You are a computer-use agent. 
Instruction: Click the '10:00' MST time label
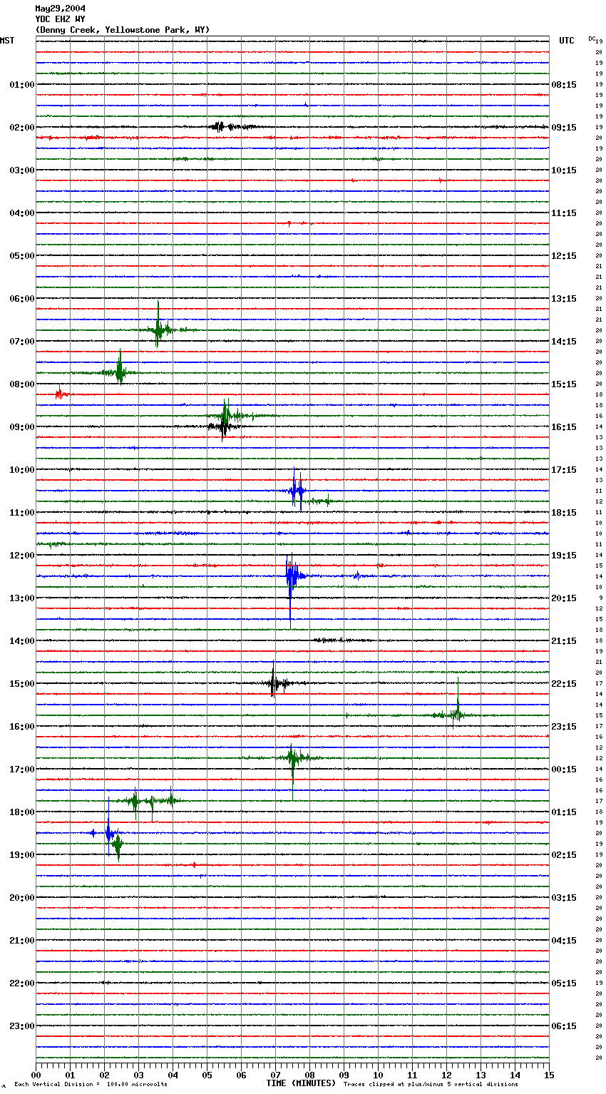pyautogui.click(x=22, y=470)
